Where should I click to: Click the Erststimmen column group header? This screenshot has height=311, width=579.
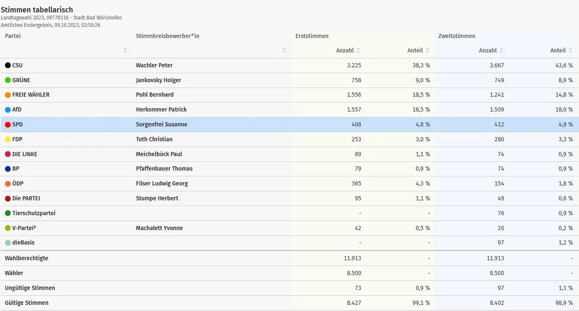[x=312, y=36]
